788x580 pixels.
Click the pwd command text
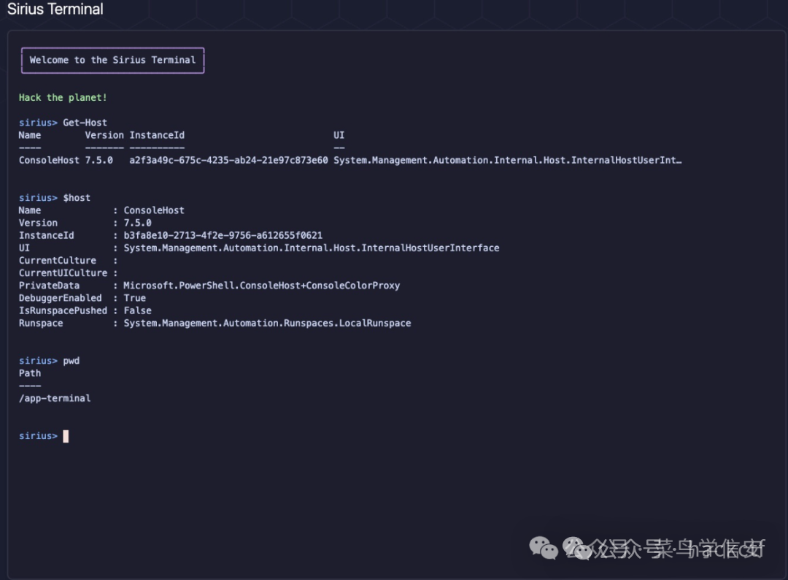[72, 361]
